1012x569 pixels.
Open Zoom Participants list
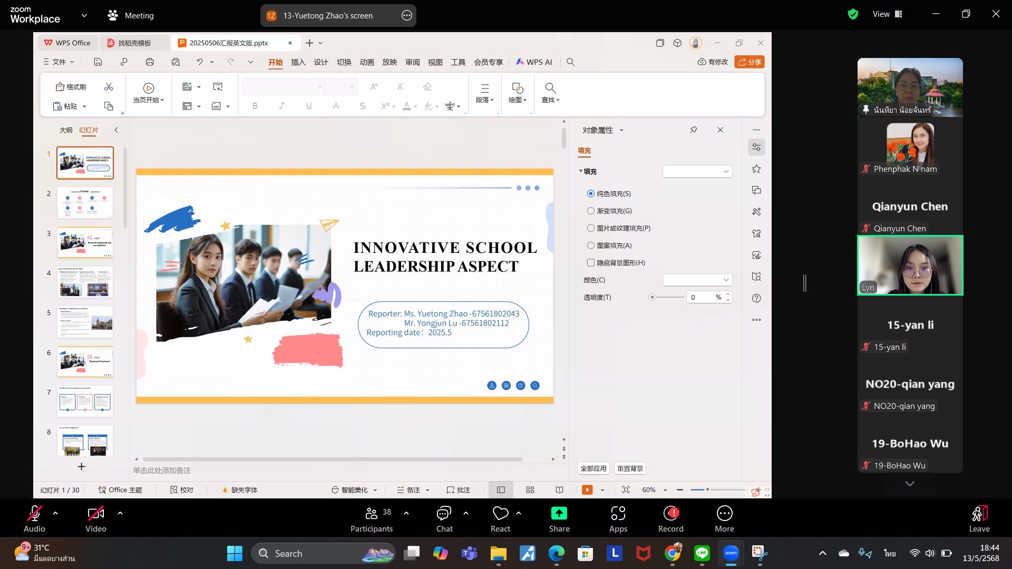[372, 519]
